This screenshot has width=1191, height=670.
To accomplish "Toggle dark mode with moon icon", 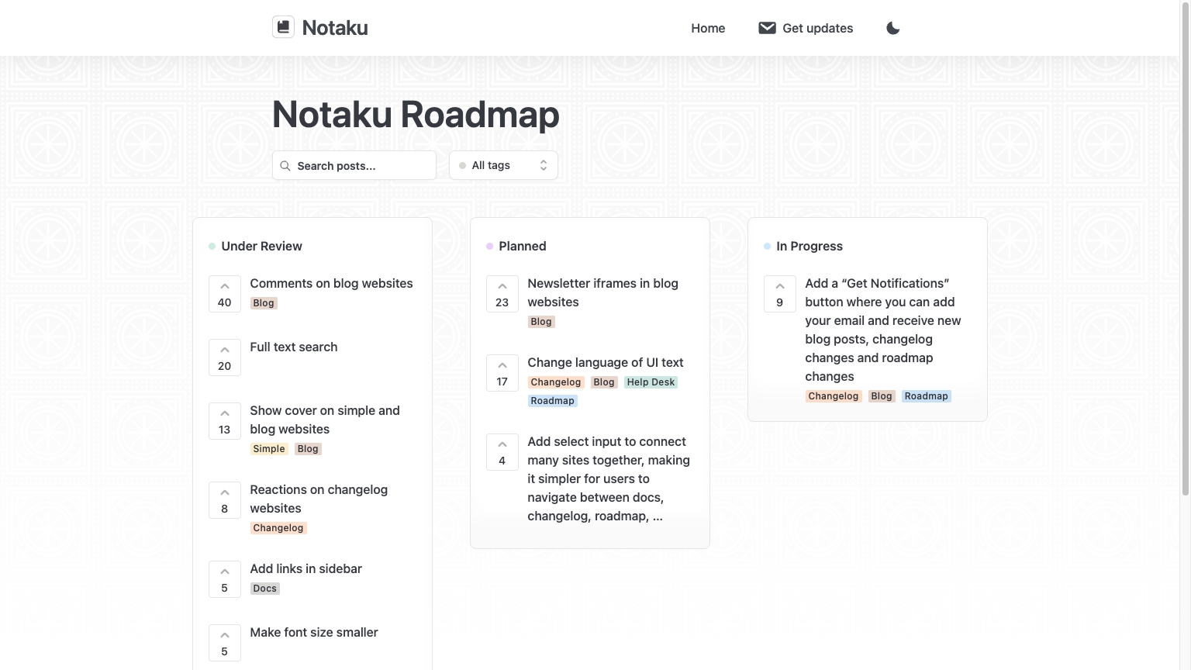I will pyautogui.click(x=893, y=28).
